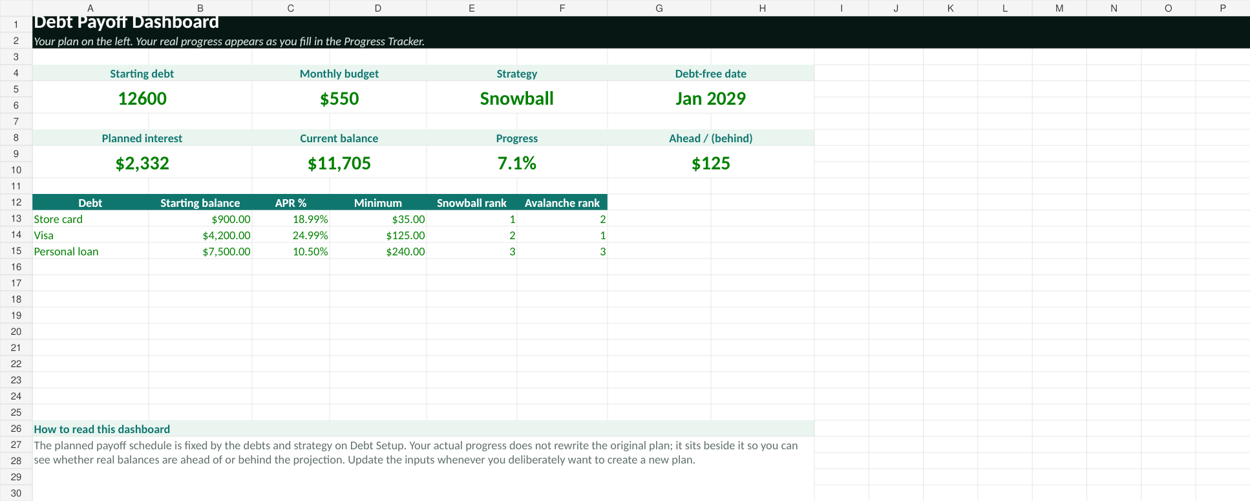
Task: Click column P header
Action: [1223, 8]
